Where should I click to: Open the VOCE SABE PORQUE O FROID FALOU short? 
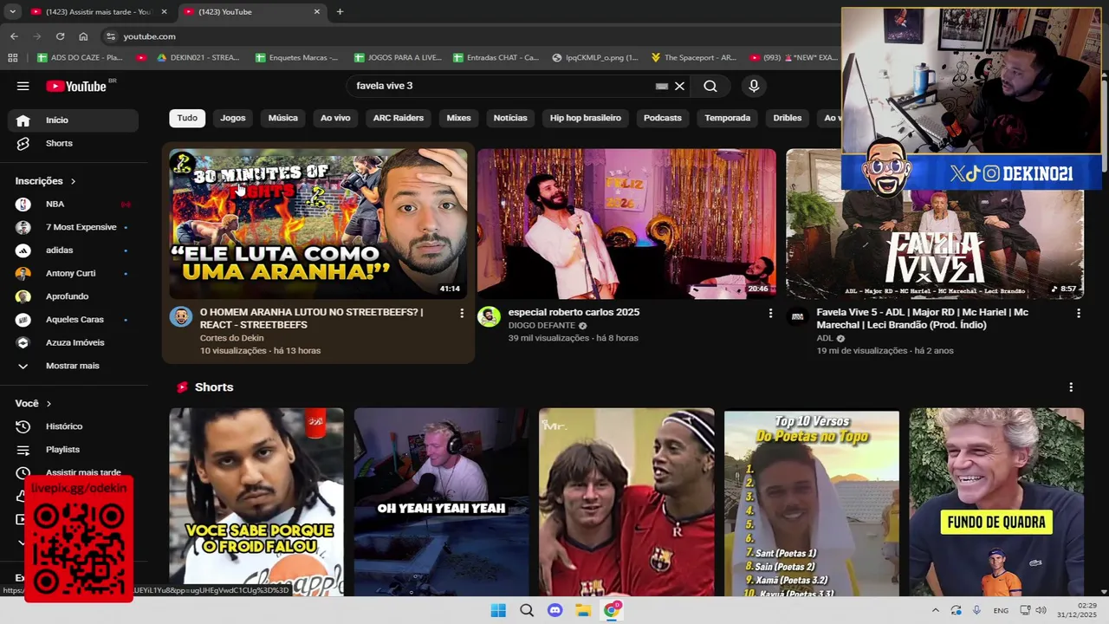(256, 503)
